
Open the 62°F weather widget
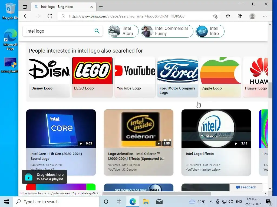tap(197, 202)
